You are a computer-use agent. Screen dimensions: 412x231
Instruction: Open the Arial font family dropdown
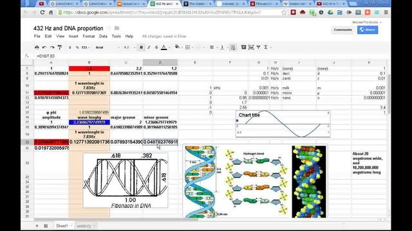pyautogui.click(x=108, y=47)
